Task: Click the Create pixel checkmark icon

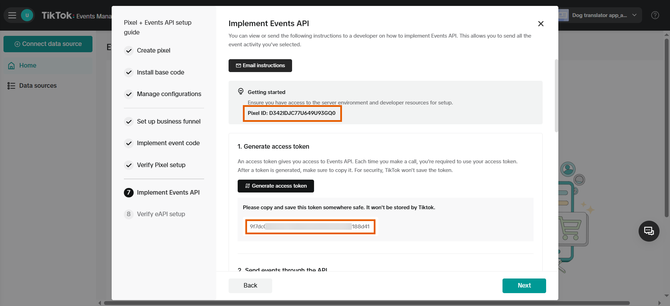Action: (x=129, y=51)
